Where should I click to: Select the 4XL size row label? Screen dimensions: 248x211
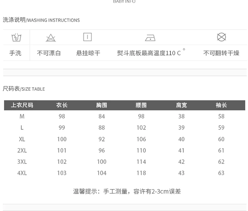pyautogui.click(x=22, y=173)
